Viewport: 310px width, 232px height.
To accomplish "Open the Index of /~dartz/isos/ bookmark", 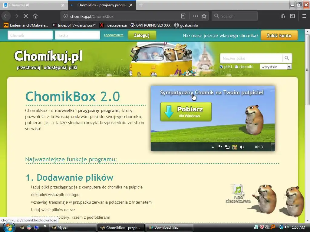I will [x=74, y=25].
